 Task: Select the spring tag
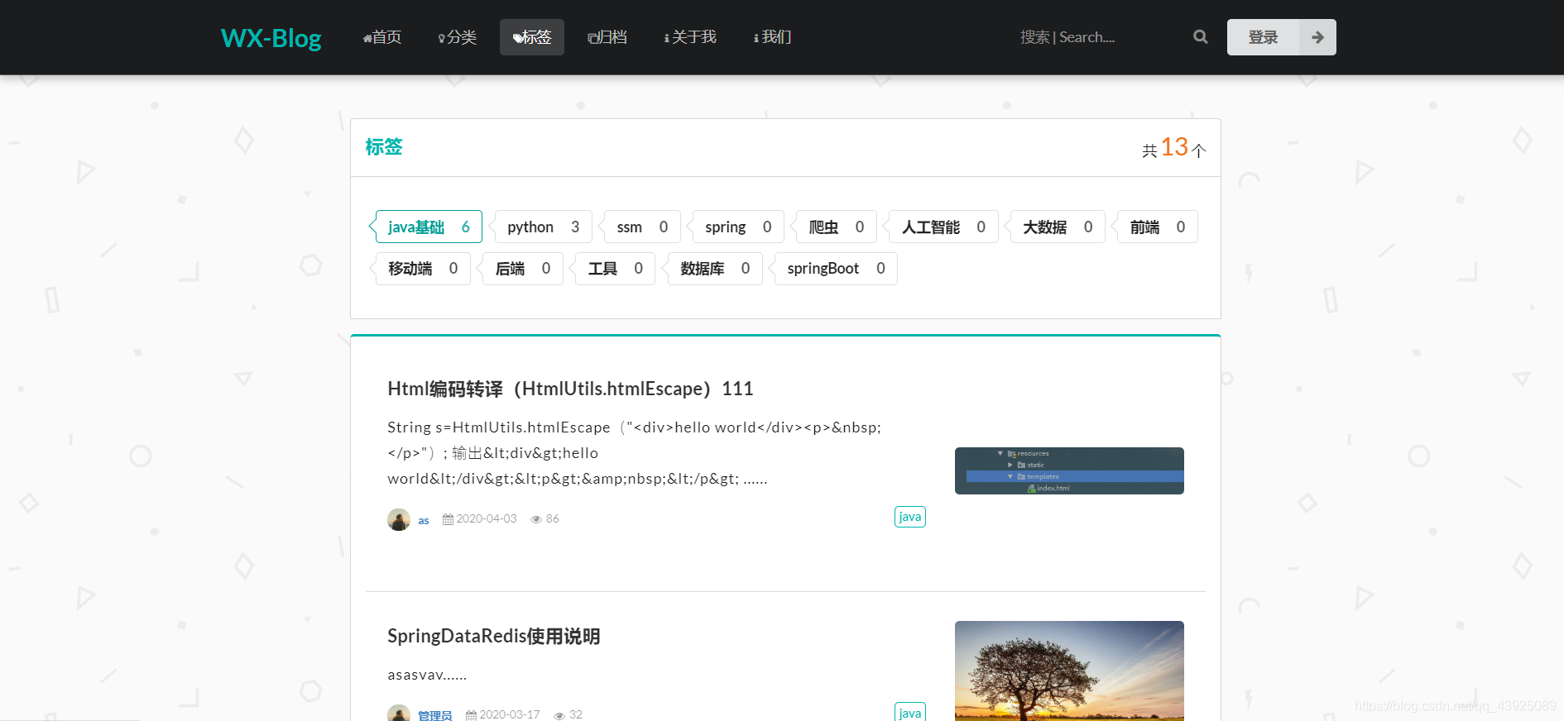pyautogui.click(x=738, y=227)
